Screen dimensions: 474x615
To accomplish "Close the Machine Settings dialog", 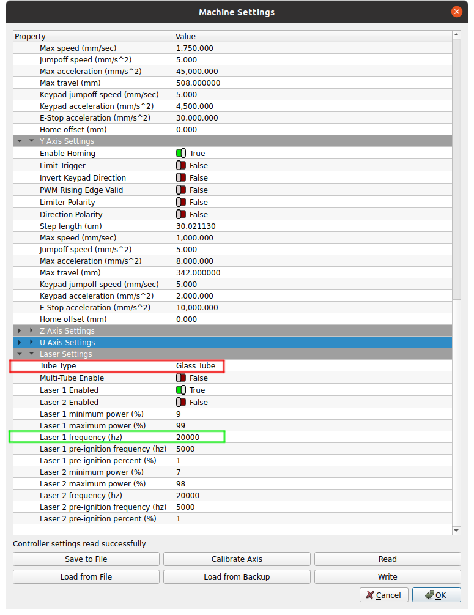I will [x=456, y=12].
